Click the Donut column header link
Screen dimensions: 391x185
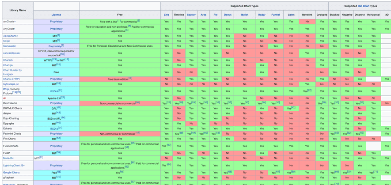228,15
